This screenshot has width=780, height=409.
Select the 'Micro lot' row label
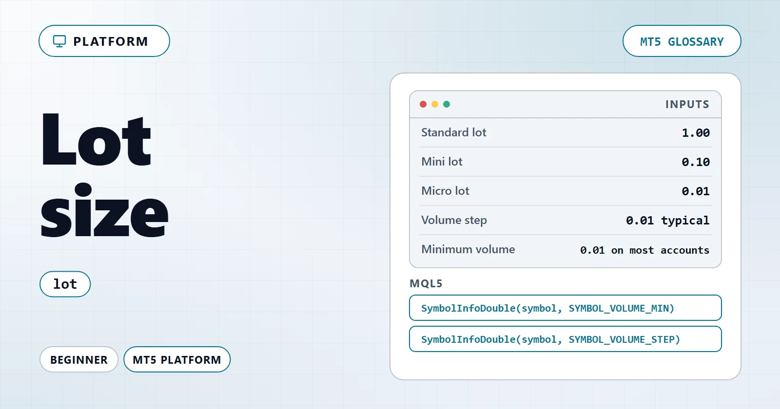[445, 191]
